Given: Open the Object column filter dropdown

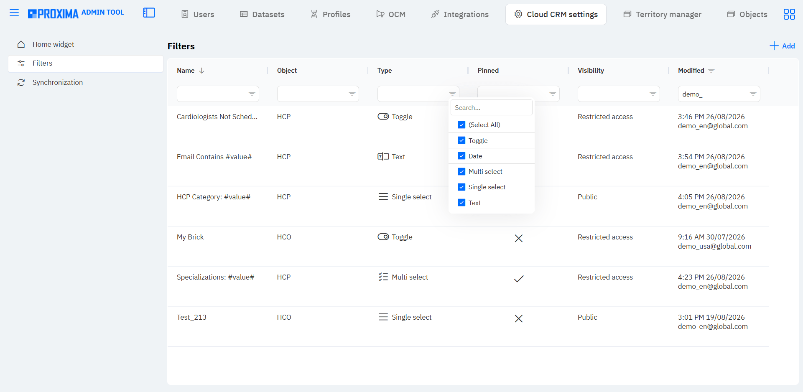Looking at the screenshot, I should [x=352, y=94].
